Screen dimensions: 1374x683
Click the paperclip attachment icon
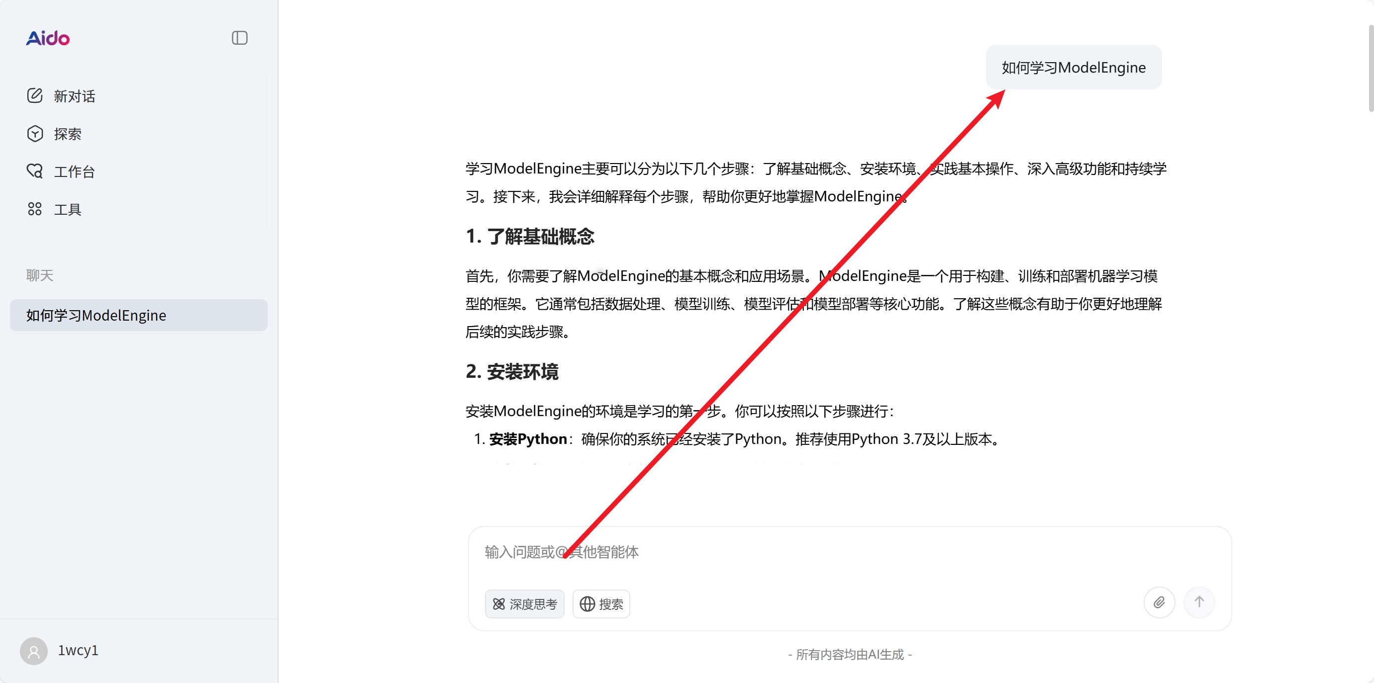[x=1159, y=602]
